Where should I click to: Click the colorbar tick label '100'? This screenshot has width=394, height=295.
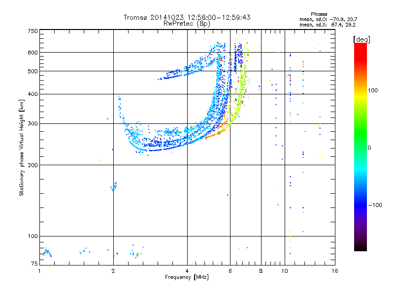[373, 90]
